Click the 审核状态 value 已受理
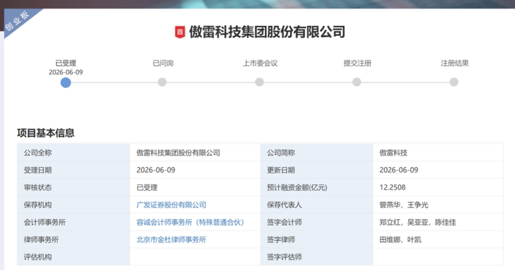Viewport: 515px width, 270px height. (147, 187)
